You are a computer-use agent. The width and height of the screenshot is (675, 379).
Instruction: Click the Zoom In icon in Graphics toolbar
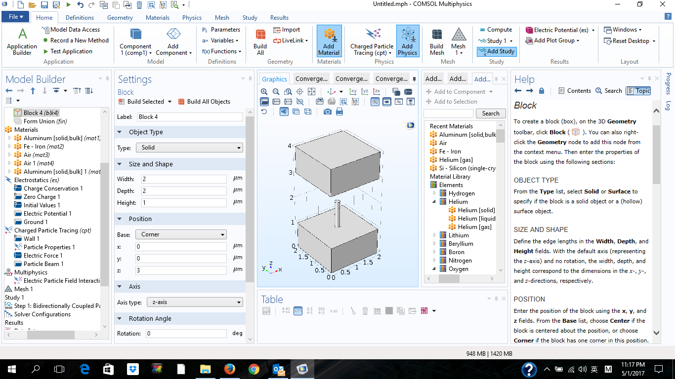(264, 91)
